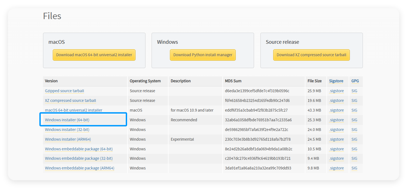
Task: Open SIG file for Windows installer (64-bit)
Action: click(x=354, y=120)
